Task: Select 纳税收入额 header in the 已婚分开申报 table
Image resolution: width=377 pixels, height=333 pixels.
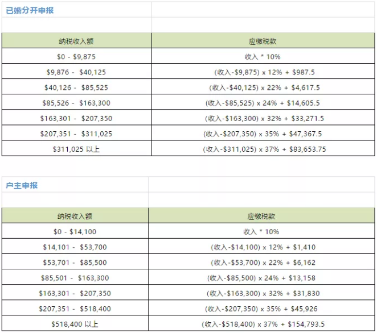Action: 76,41
